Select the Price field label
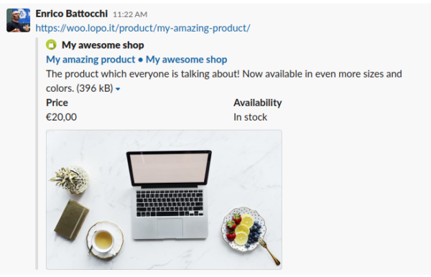The height and width of the screenshot is (277, 431). [x=57, y=103]
